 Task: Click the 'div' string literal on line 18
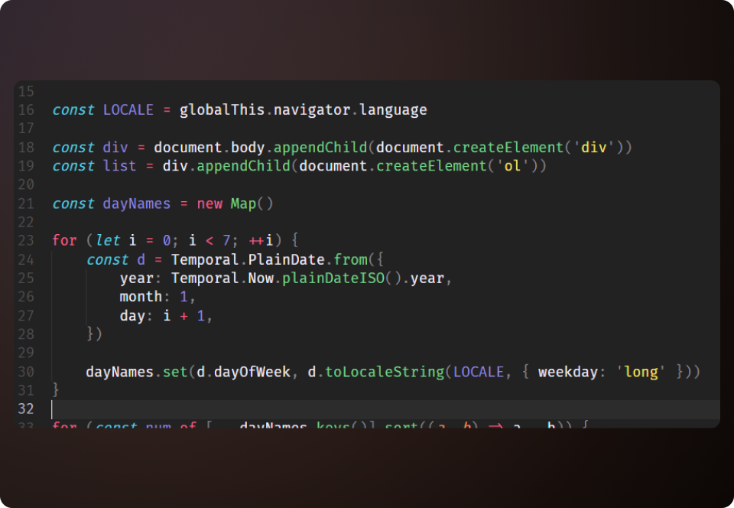[593, 148]
